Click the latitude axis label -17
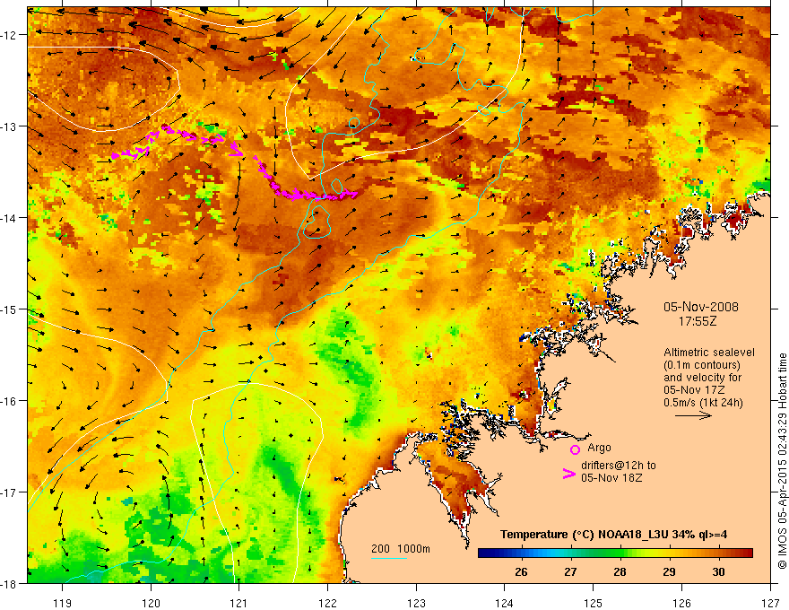This screenshot has height=610, width=789. click(x=9, y=492)
